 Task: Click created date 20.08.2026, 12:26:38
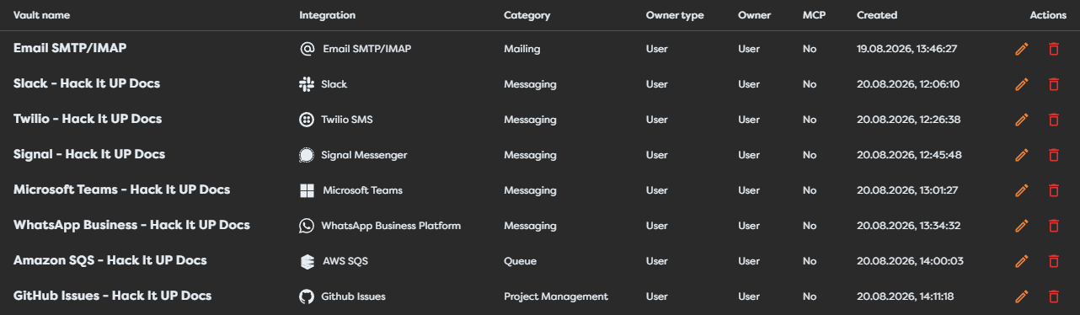click(x=908, y=120)
